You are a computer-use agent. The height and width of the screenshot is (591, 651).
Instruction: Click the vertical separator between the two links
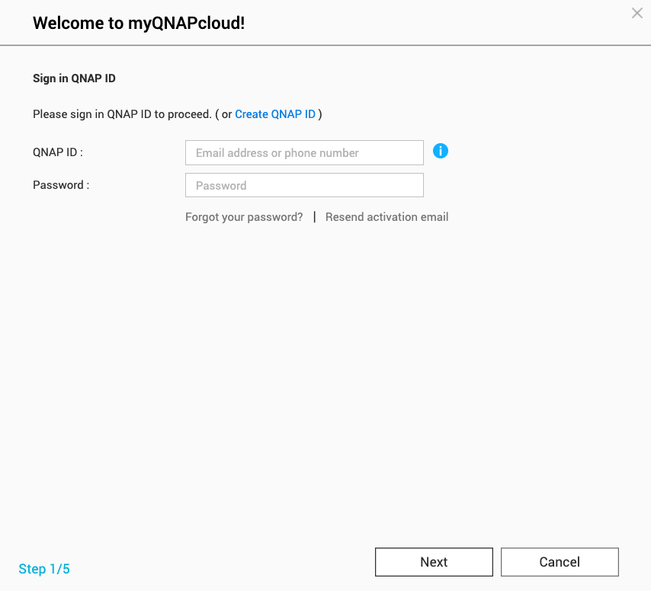click(314, 217)
